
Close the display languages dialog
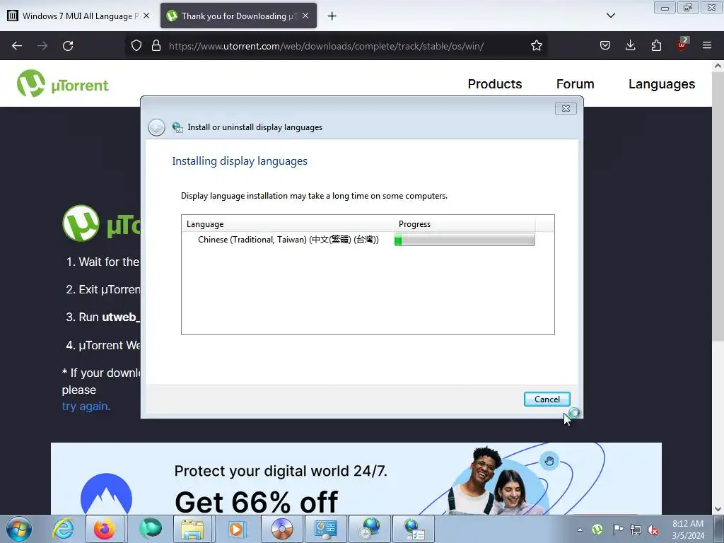click(x=566, y=108)
